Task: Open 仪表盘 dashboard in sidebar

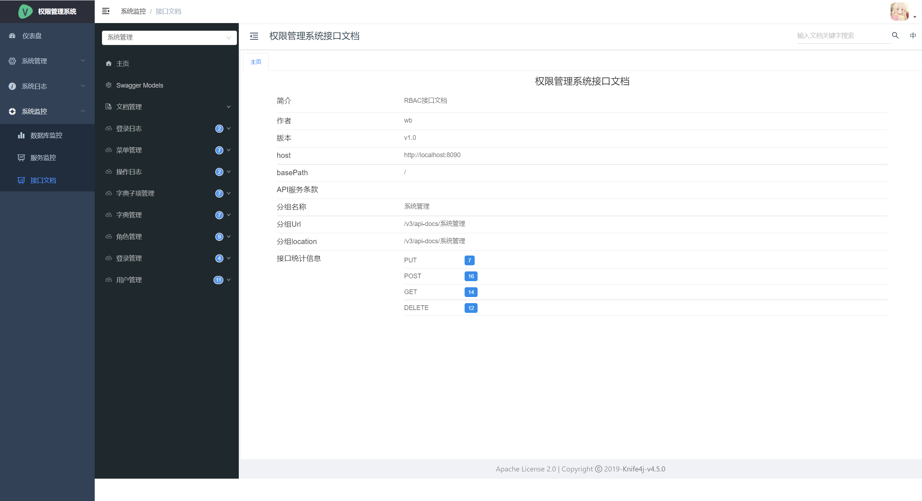Action: point(32,36)
